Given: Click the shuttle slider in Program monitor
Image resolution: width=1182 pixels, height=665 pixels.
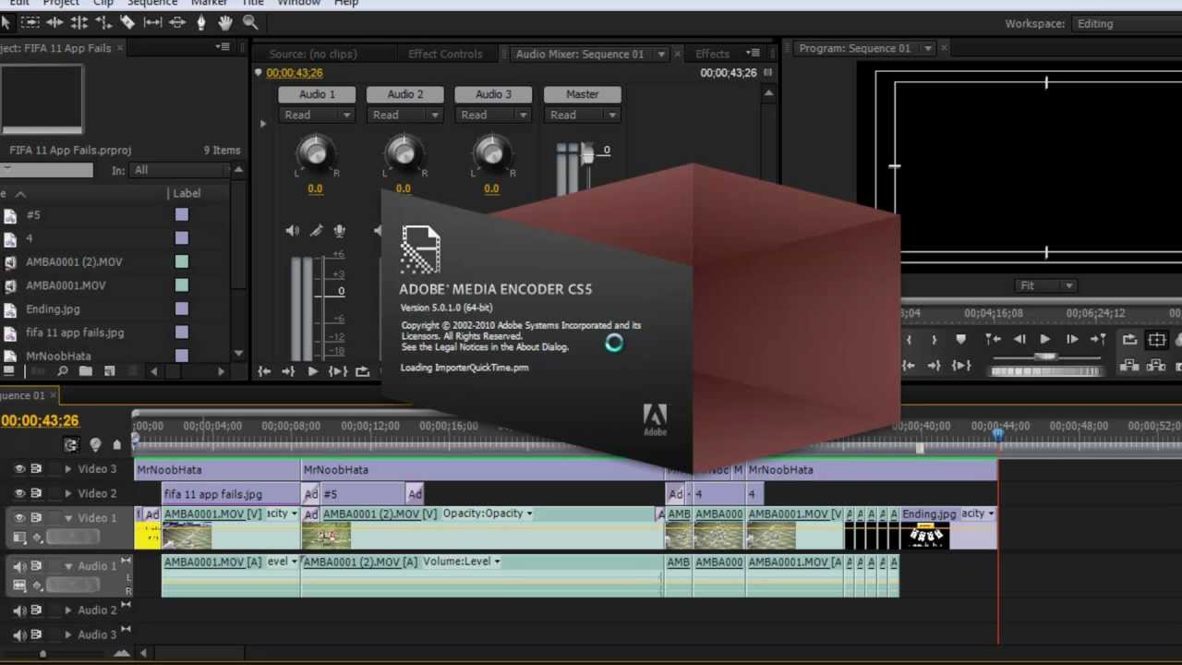Looking at the screenshot, I should [1045, 357].
